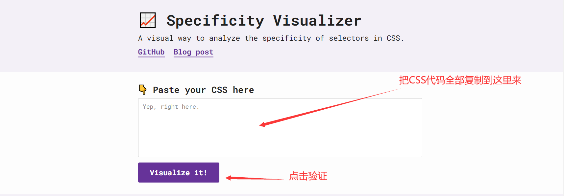
Task: Click 'specificity' in the tagline
Action: click(x=286, y=38)
